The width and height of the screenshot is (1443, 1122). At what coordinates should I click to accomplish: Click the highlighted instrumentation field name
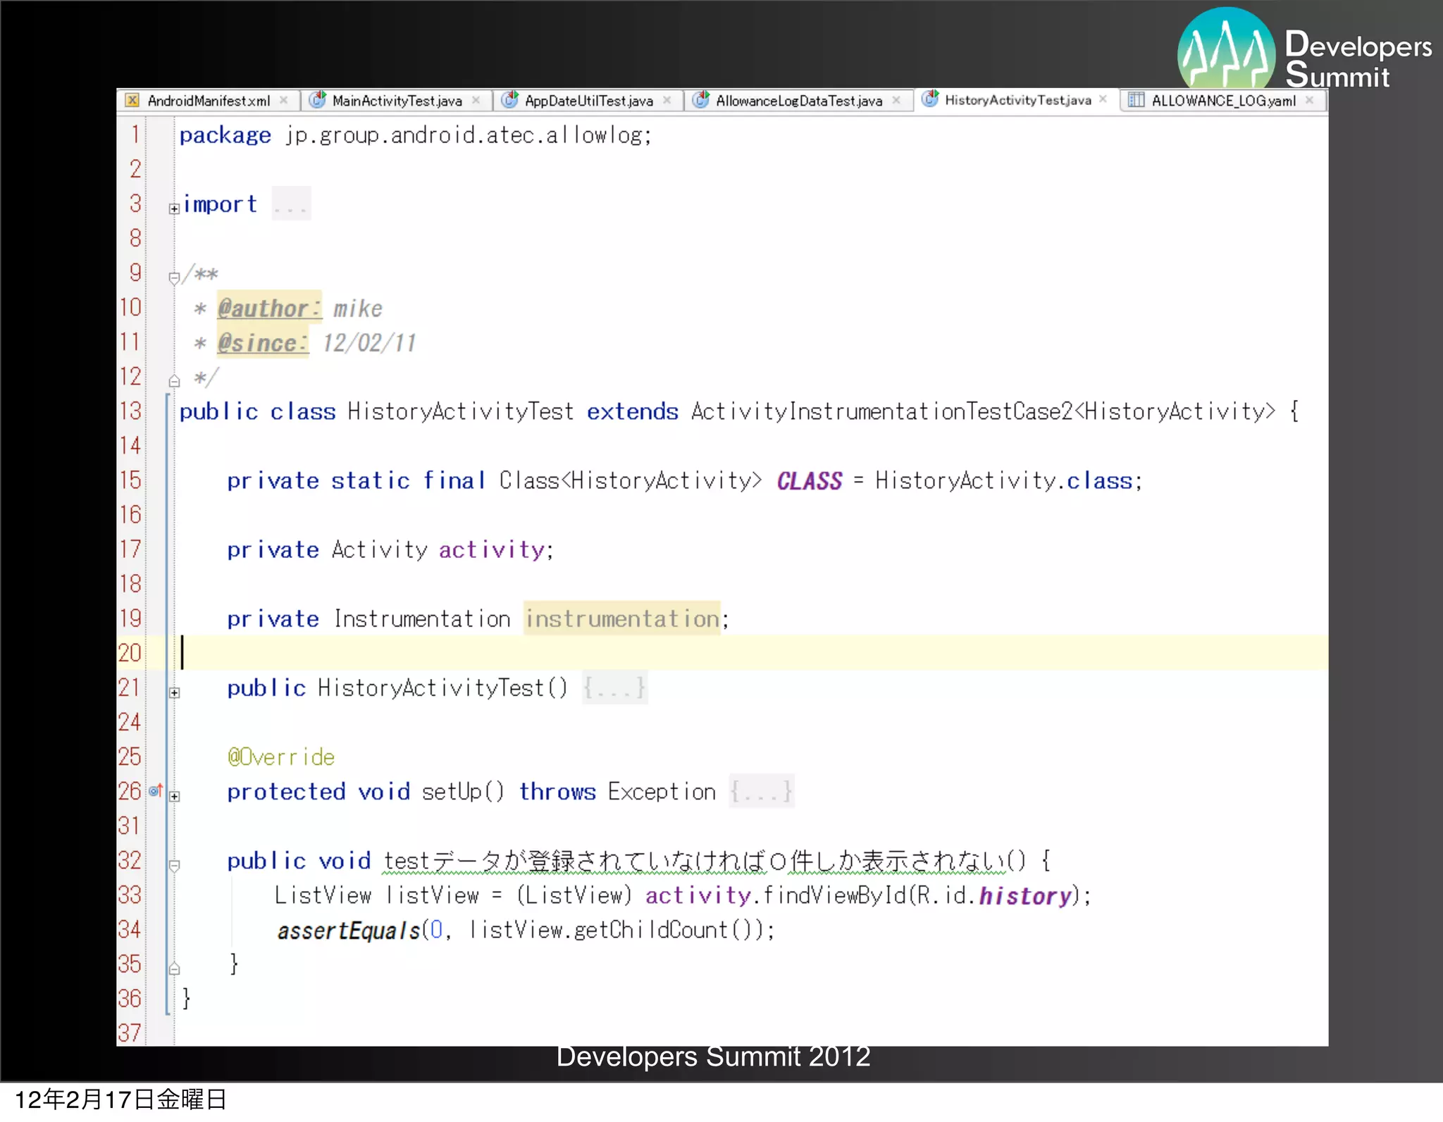(x=621, y=618)
